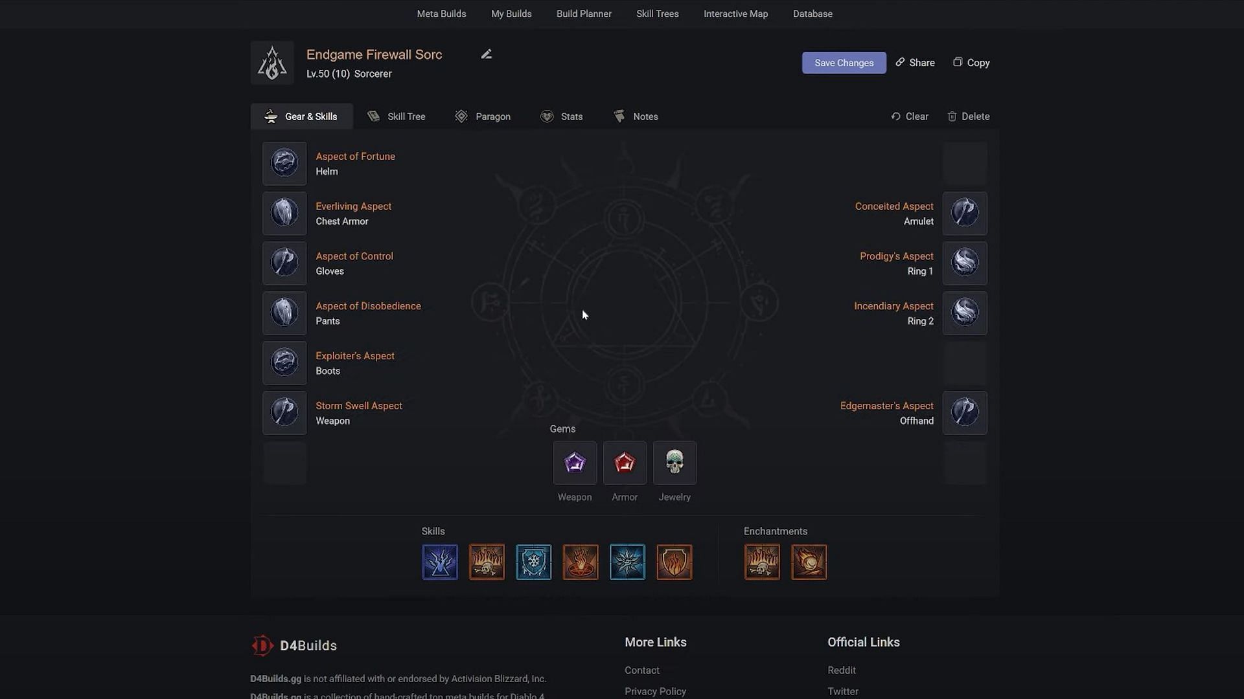
Task: Click the Delete build option
Action: [x=969, y=115]
